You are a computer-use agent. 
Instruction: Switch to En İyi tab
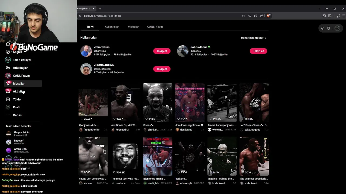pyautogui.click(x=90, y=27)
